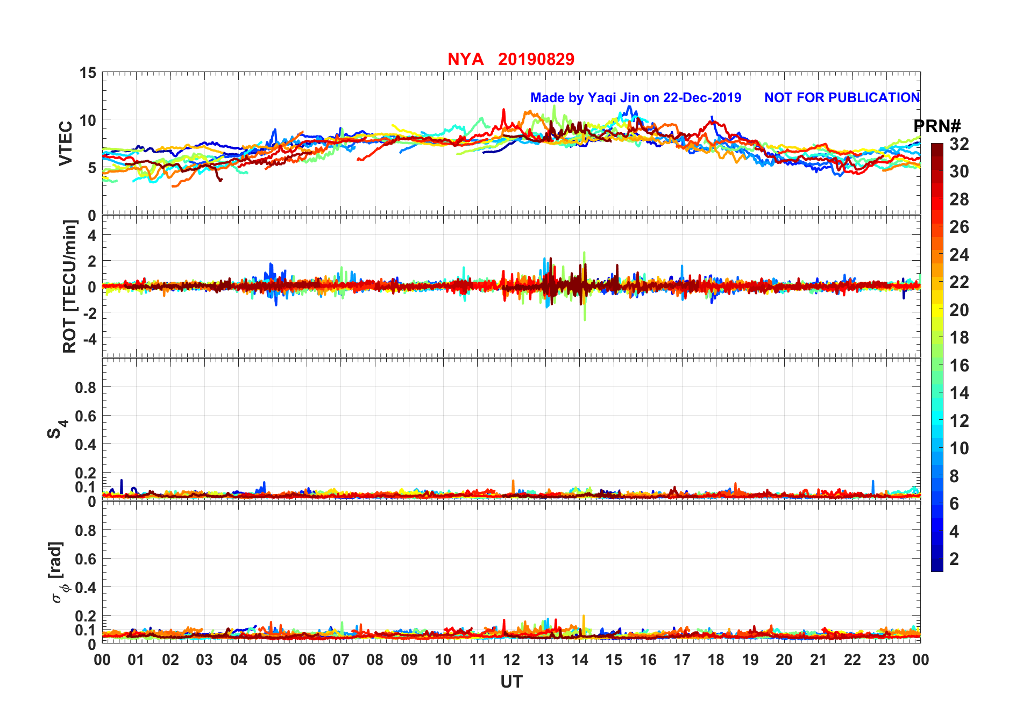Click the colorbar tick label 32
The width and height of the screenshot is (1023, 715).
tap(959, 144)
